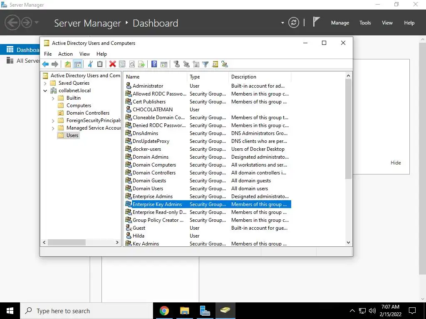The image size is (426, 319).
Task: Toggle the show/hide console tree icon
Action: [x=78, y=64]
